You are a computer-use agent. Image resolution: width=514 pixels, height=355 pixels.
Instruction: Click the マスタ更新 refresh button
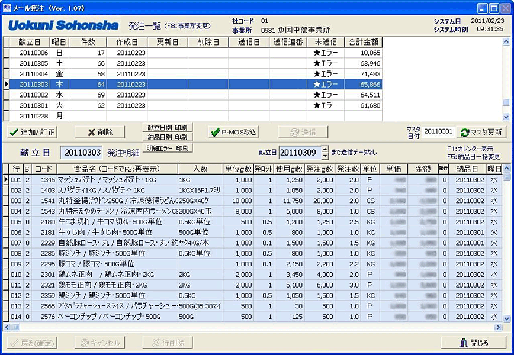481,132
